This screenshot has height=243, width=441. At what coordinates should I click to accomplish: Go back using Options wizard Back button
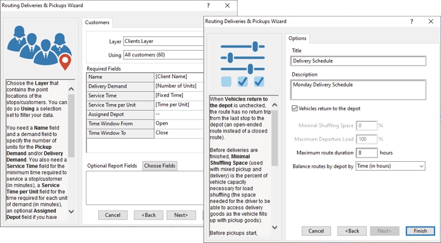click(x=352, y=231)
